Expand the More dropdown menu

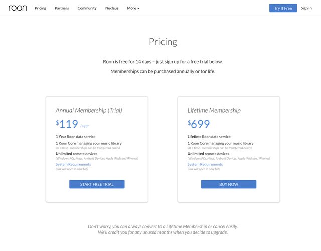click(x=133, y=8)
